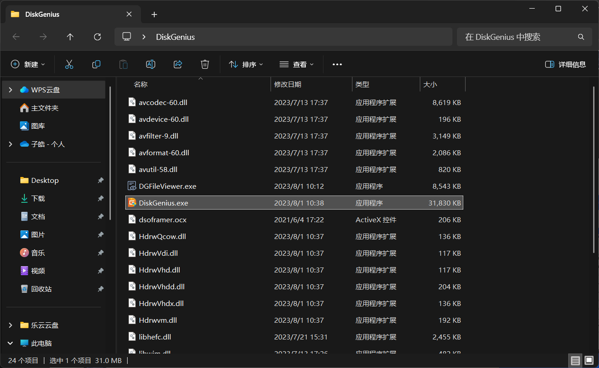This screenshot has width=599, height=368.
Task: Open the 排序 sort dropdown
Action: pos(246,64)
